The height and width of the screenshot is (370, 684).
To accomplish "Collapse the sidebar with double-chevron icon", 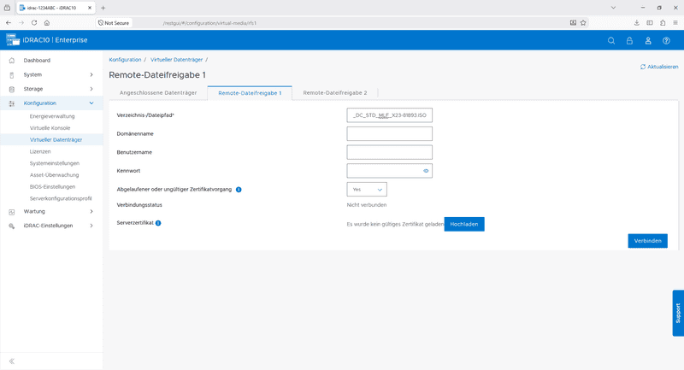I will coord(12,361).
